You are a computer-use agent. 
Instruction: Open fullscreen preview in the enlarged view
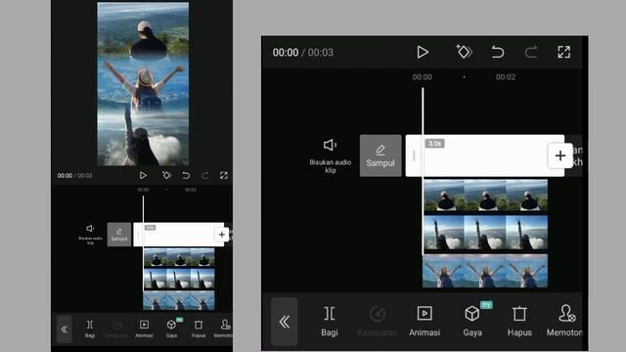[563, 52]
